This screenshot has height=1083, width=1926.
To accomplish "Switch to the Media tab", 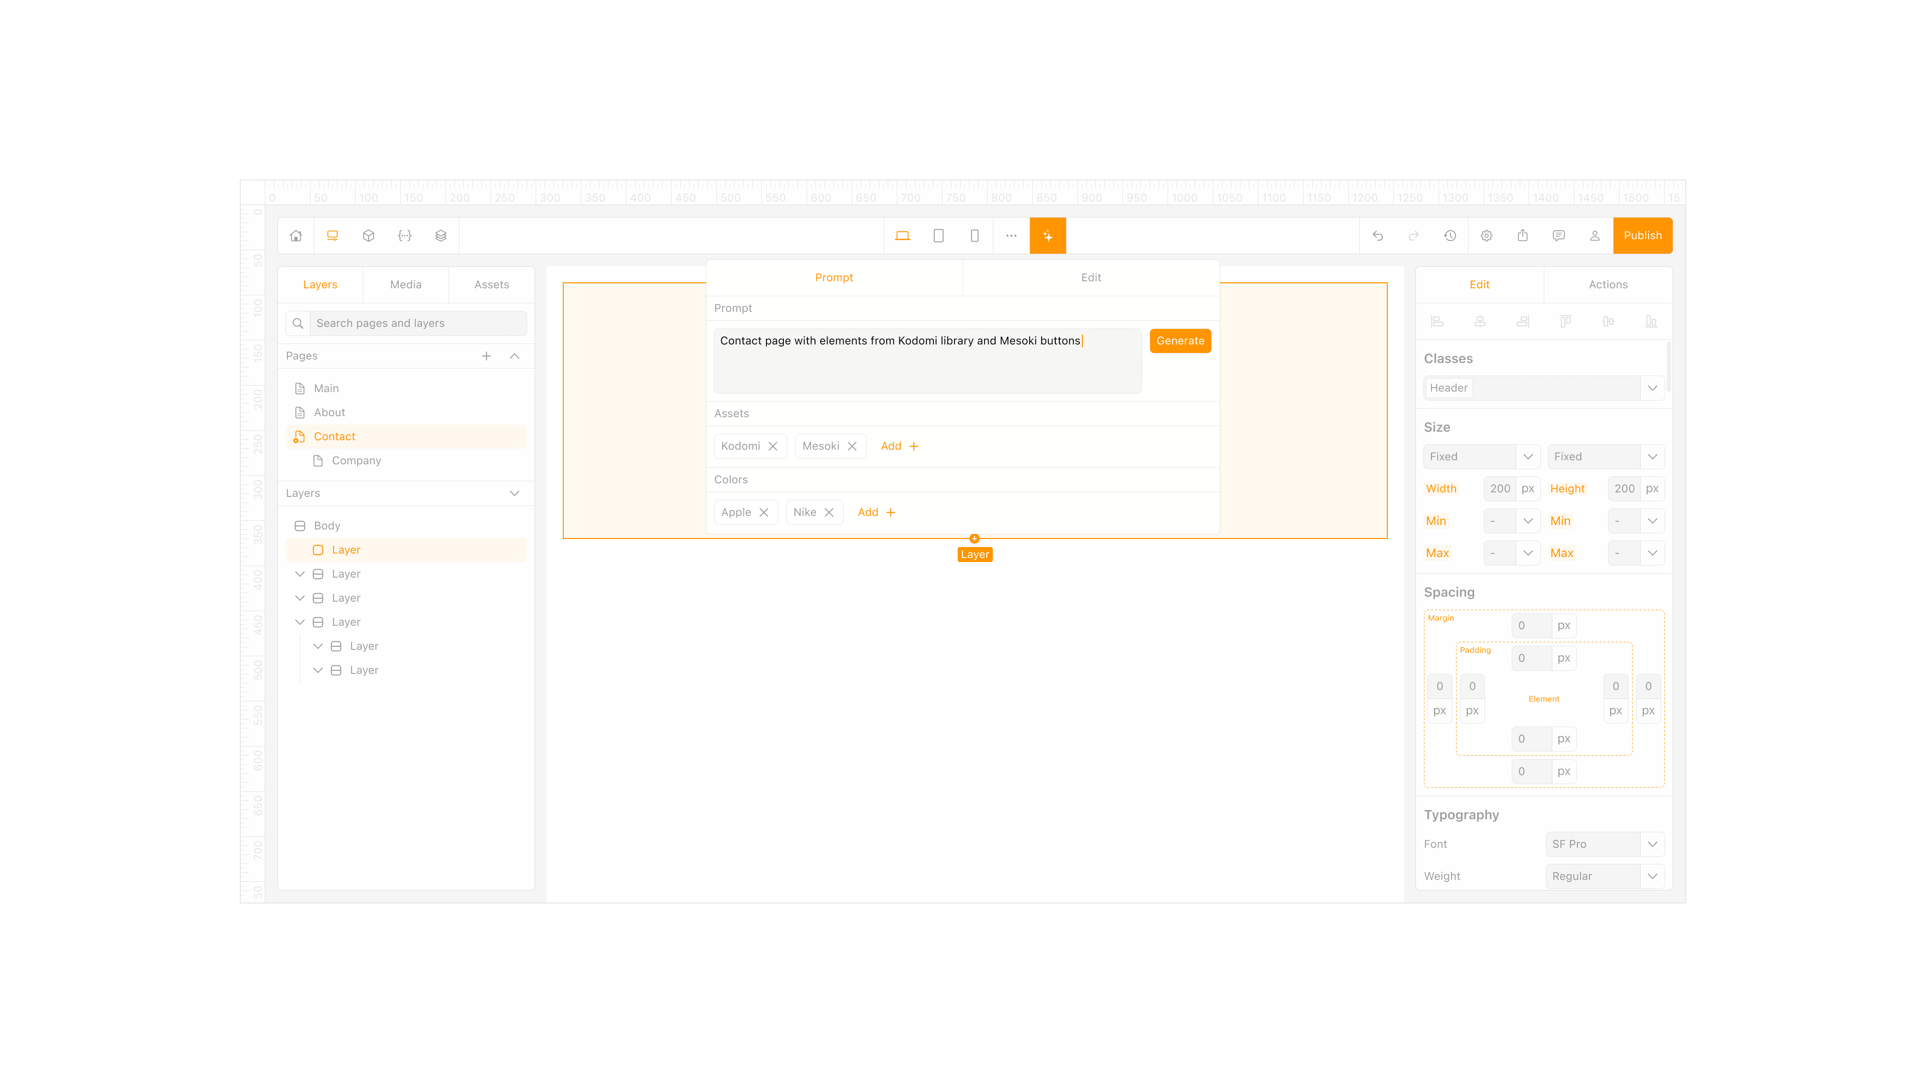I will click(406, 285).
